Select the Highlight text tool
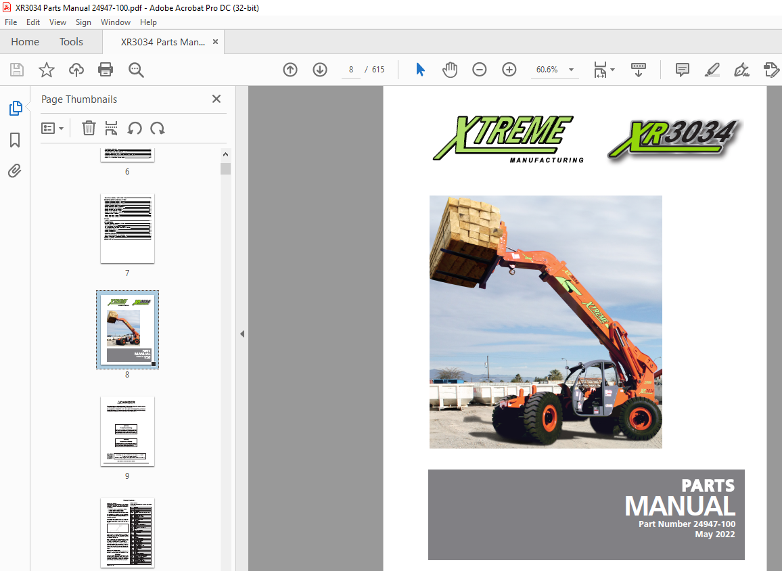This screenshot has width=782, height=571. pos(712,70)
